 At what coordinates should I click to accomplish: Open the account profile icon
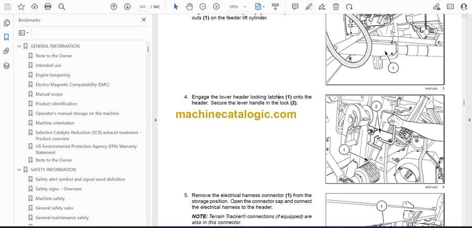[464, 7]
